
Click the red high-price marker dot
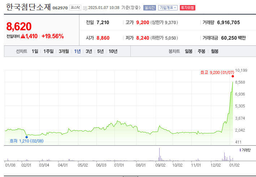pyautogui.click(x=233, y=76)
